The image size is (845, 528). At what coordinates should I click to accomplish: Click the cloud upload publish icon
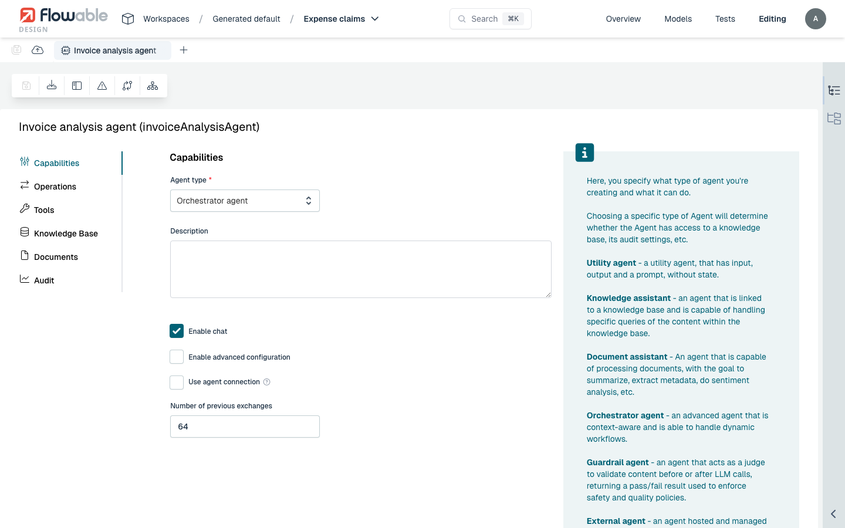(x=38, y=50)
